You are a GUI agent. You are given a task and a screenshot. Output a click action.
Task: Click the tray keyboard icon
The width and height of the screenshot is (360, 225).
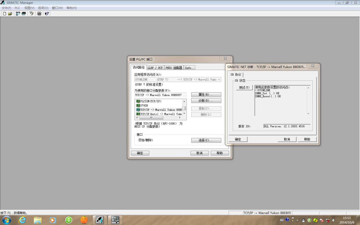pos(282,220)
